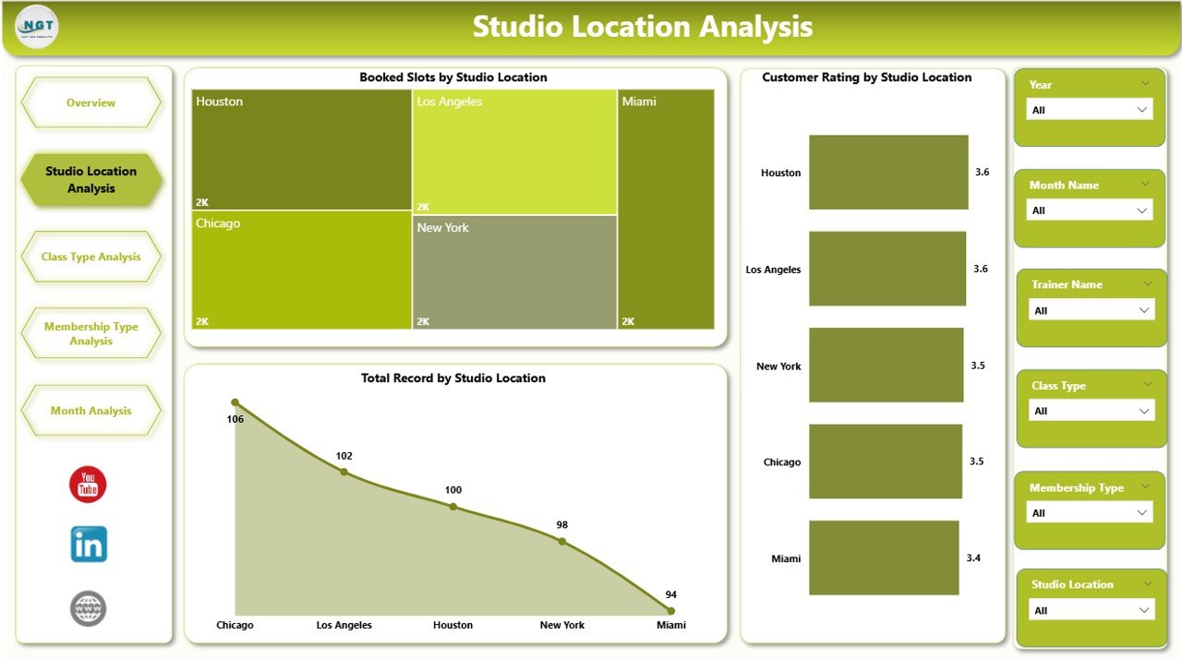Open the Membership Type Analysis page
The height and width of the screenshot is (659, 1182).
point(90,333)
